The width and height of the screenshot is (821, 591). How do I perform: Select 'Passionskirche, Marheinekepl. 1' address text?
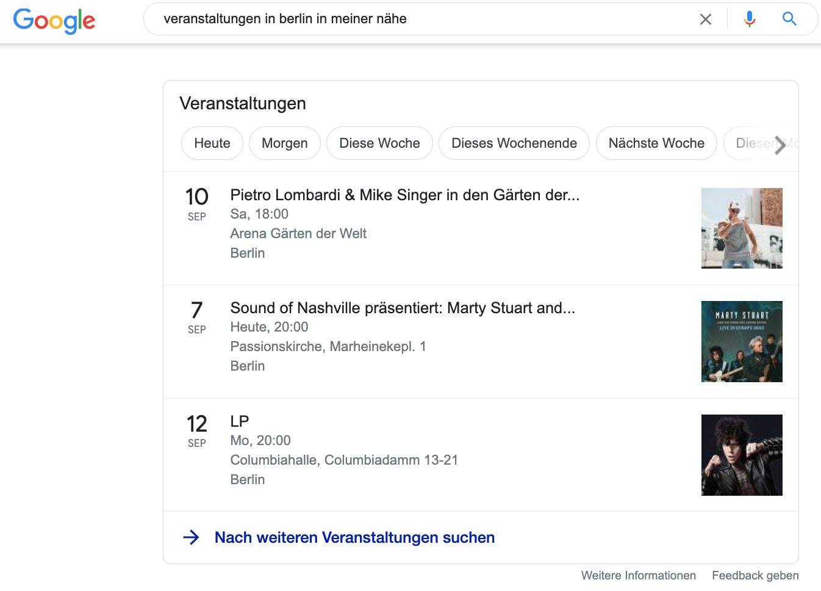328,347
